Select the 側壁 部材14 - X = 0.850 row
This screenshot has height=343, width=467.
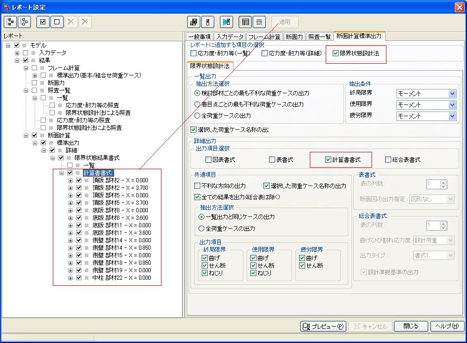[122, 248]
